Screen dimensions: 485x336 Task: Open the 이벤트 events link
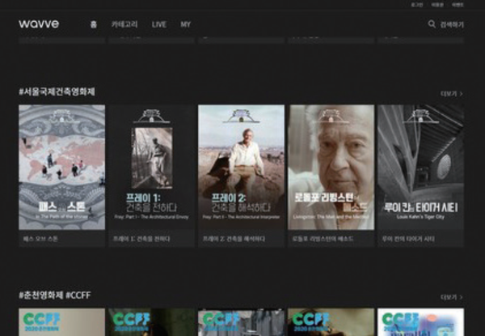tap(458, 4)
